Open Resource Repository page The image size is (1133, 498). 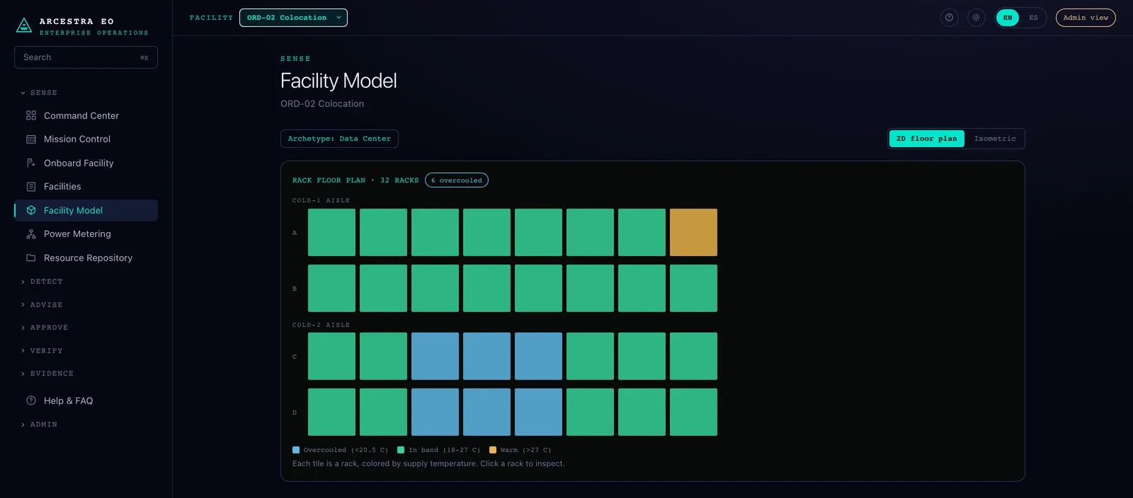pyautogui.click(x=86, y=257)
